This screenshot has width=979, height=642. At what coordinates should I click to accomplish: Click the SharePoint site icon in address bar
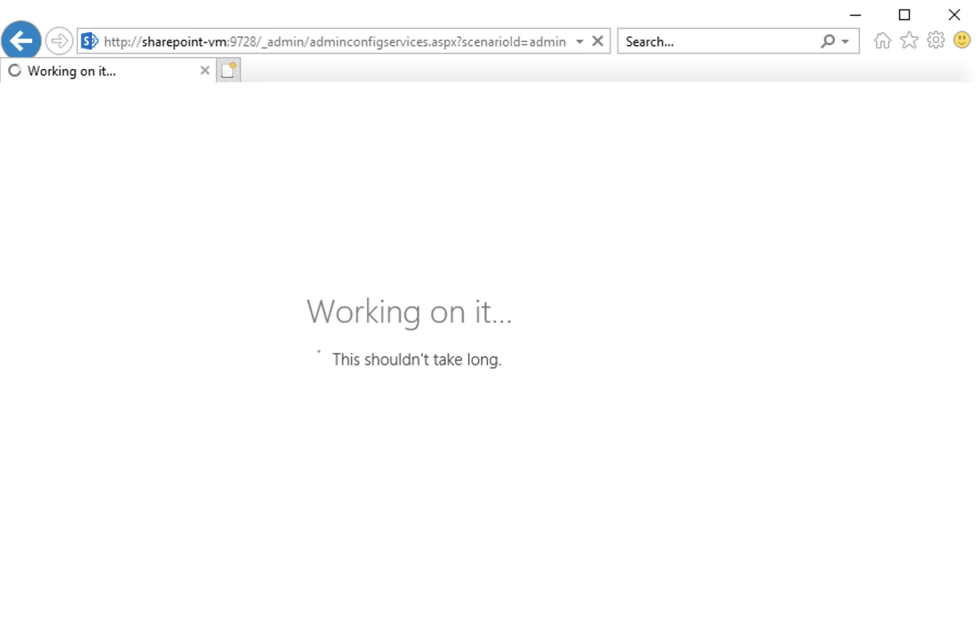[x=90, y=41]
